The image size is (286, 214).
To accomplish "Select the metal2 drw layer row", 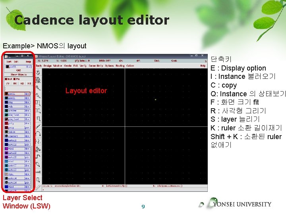I will (x=17, y=153).
